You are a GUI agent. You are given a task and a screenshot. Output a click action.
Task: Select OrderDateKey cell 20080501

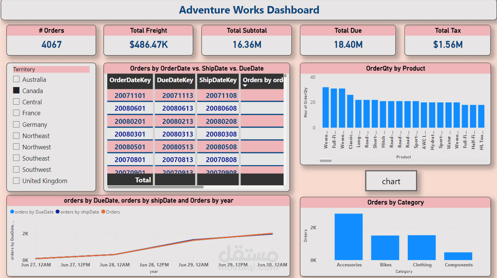130,147
